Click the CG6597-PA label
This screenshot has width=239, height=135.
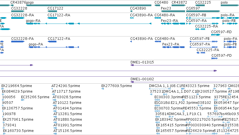200,44
